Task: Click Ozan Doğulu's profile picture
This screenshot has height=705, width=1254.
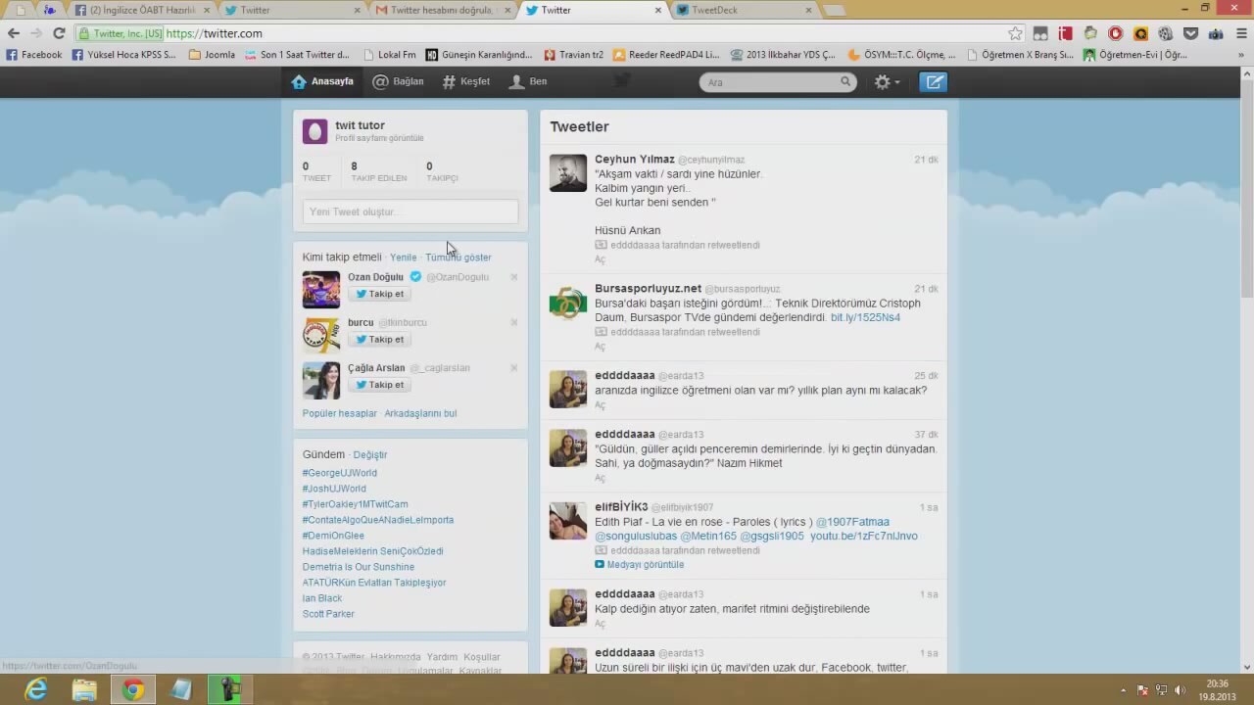Action: [x=321, y=290]
